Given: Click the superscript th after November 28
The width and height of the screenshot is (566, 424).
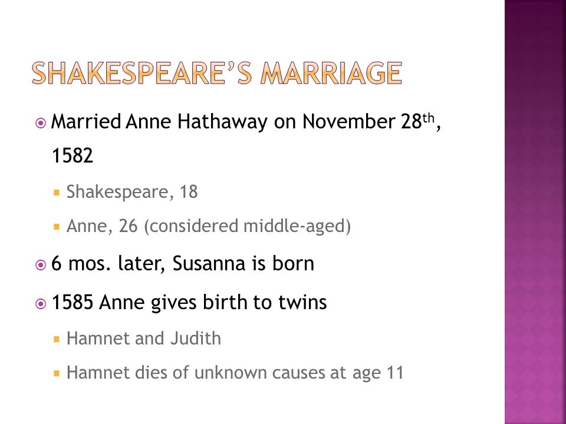Looking at the screenshot, I should pyautogui.click(x=428, y=118).
